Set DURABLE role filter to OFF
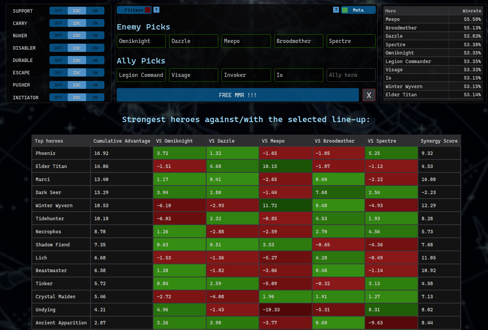This screenshot has width=488, height=330. (58, 60)
